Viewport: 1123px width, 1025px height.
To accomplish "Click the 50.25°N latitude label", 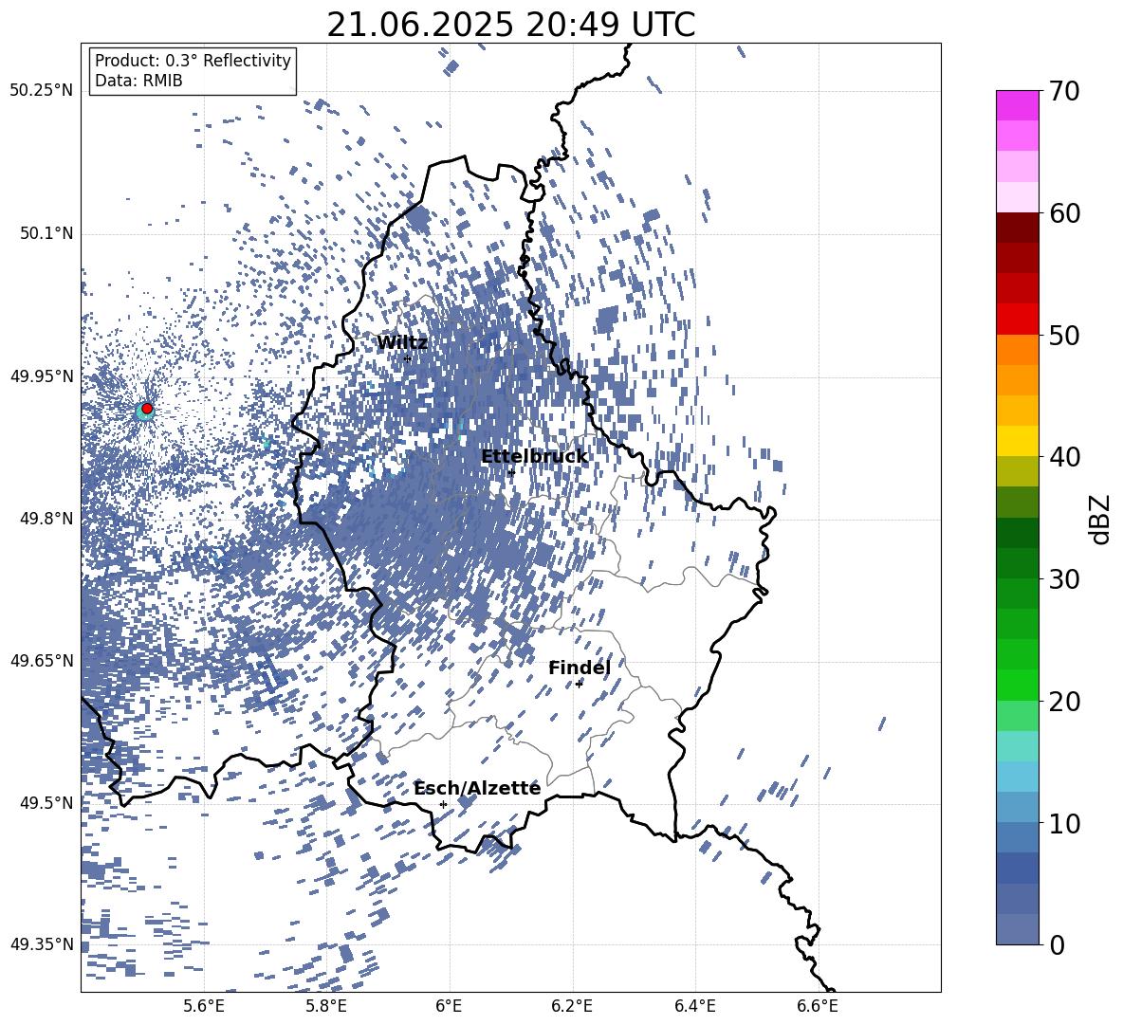I will tap(42, 91).
